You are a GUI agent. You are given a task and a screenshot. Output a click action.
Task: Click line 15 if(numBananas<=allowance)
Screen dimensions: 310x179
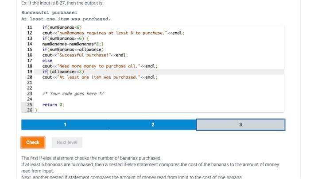pos(73,50)
